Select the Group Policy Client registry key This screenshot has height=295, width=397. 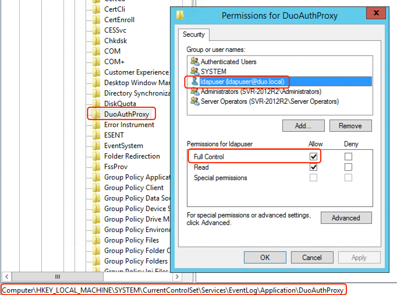134,188
